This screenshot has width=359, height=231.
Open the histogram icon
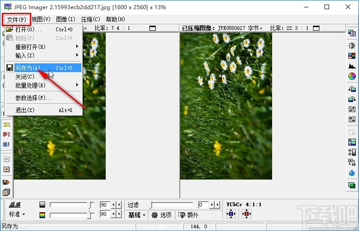pos(352,66)
